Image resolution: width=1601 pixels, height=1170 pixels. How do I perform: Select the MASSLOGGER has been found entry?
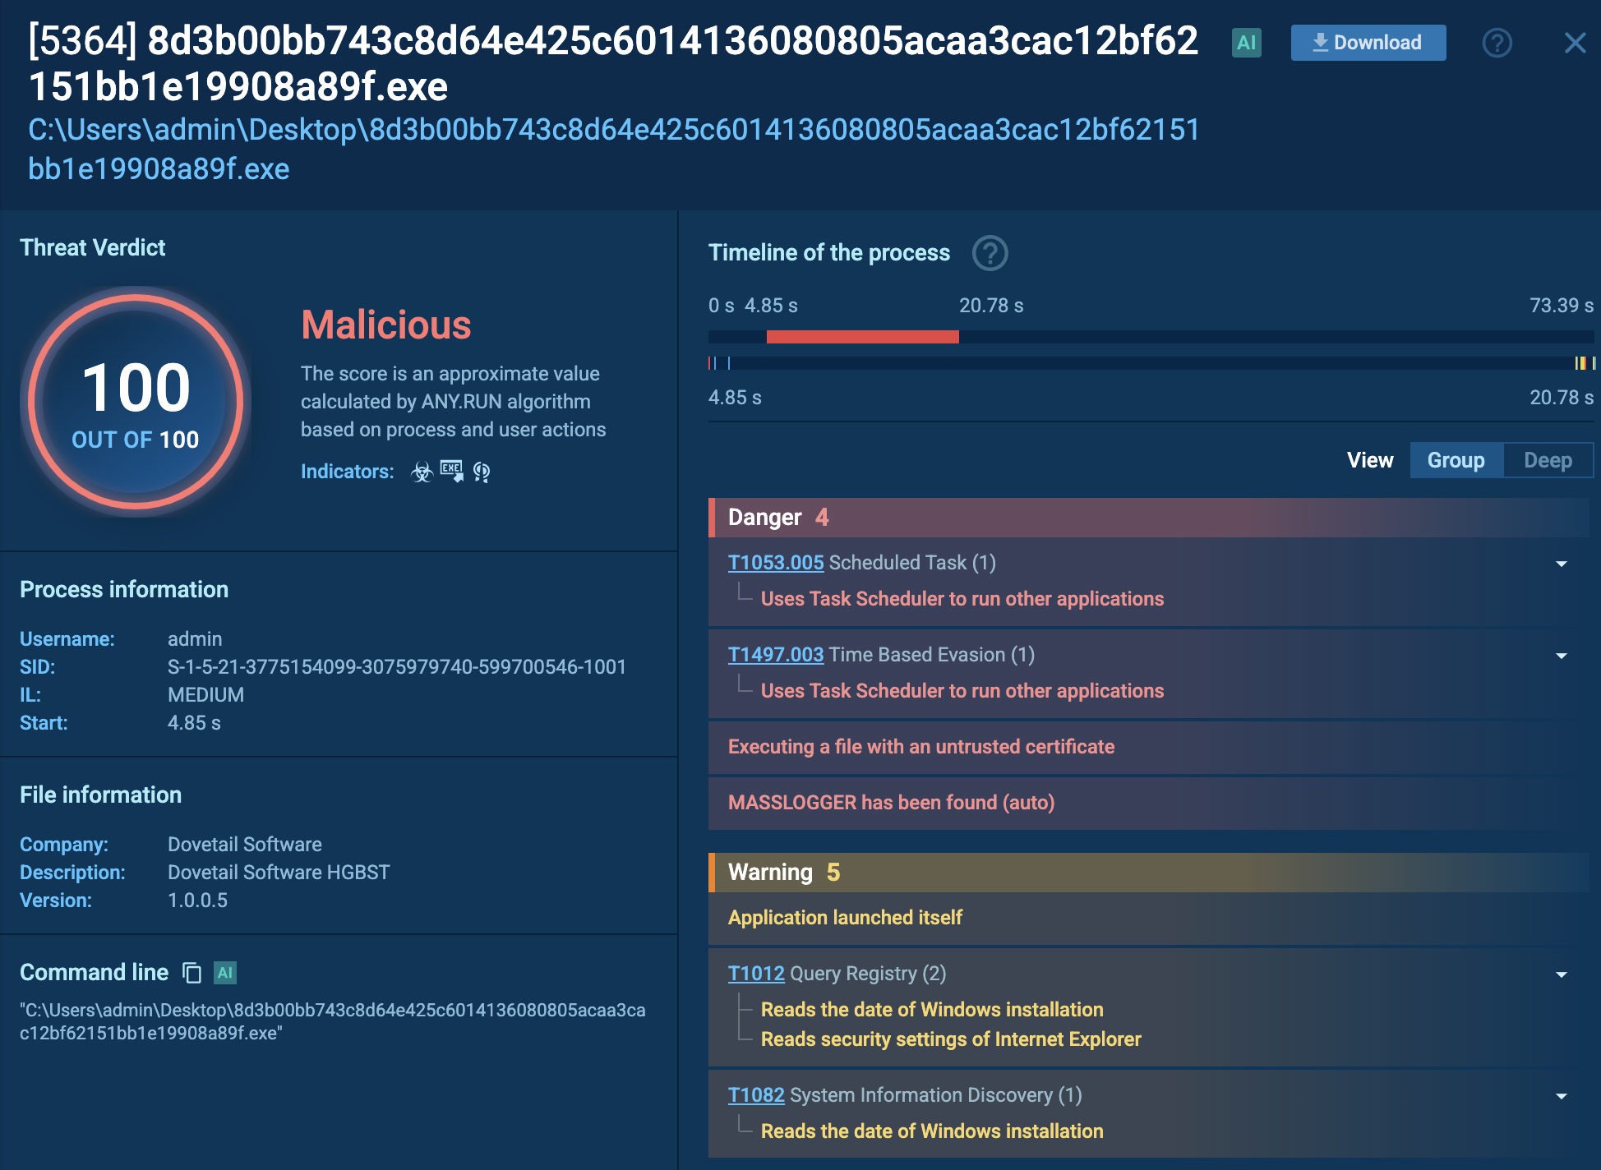(891, 803)
